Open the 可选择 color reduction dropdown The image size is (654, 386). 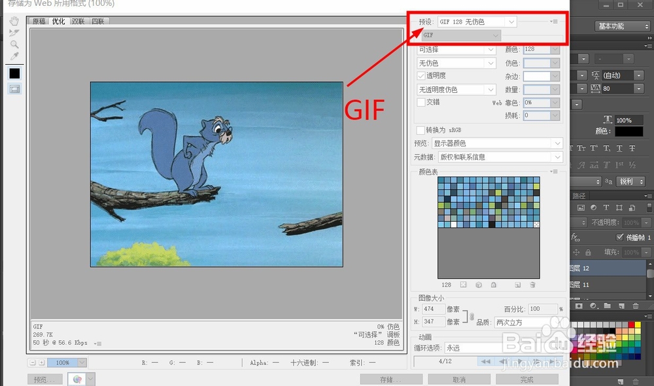pos(456,49)
